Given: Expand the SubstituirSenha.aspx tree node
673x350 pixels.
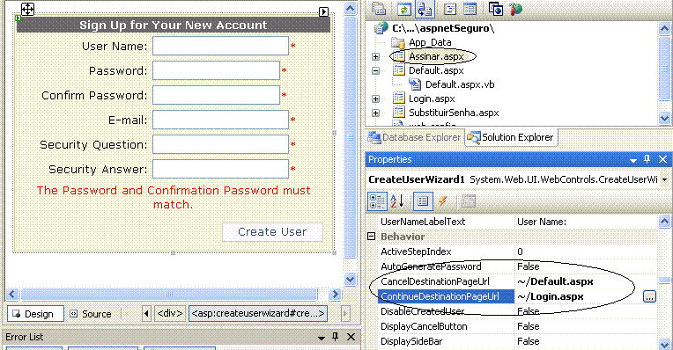Looking at the screenshot, I should (375, 113).
